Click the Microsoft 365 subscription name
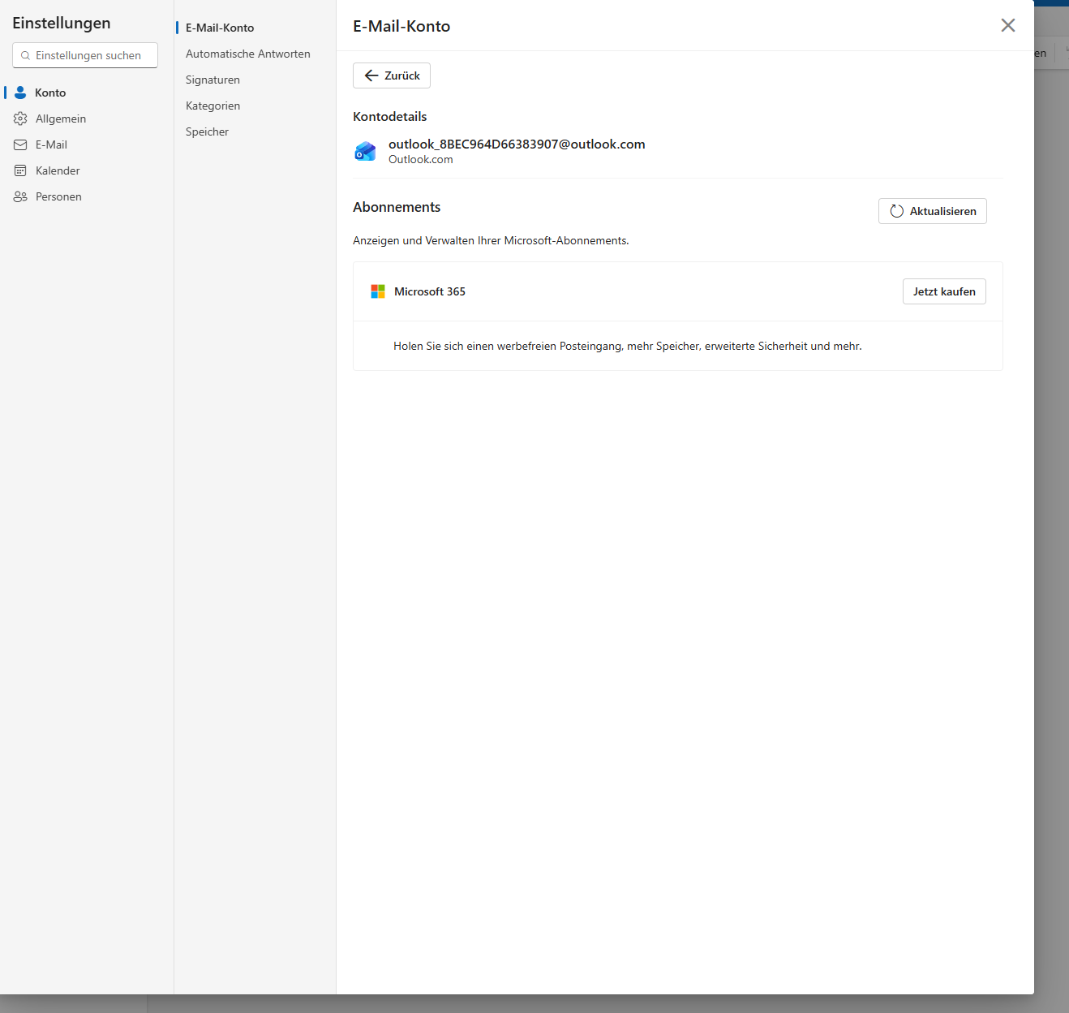Viewport: 1069px width, 1013px height. point(430,291)
